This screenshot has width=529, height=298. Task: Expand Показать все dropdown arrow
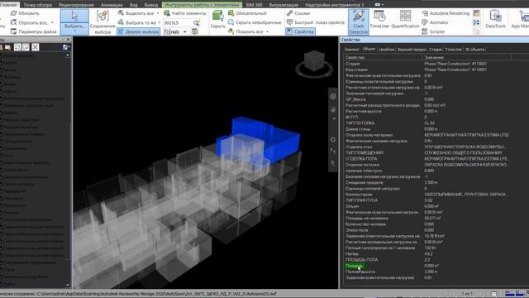click(x=267, y=31)
